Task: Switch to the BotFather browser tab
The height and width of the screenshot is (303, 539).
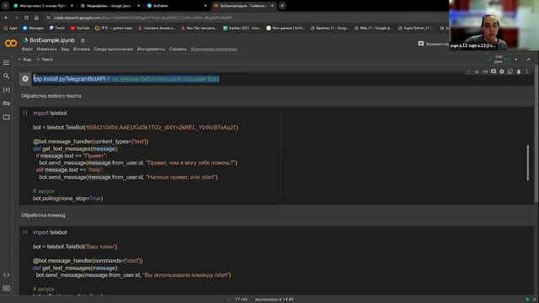Action: click(x=177, y=6)
